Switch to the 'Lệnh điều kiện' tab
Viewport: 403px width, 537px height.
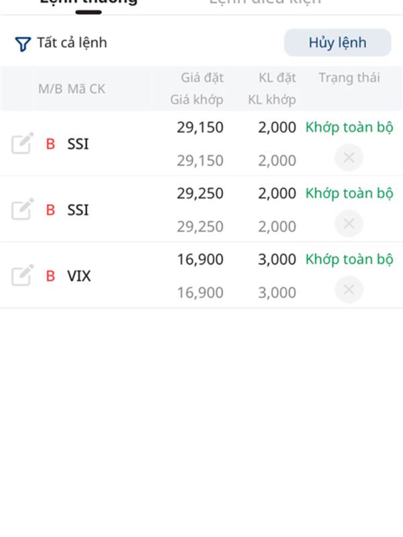(265, 3)
